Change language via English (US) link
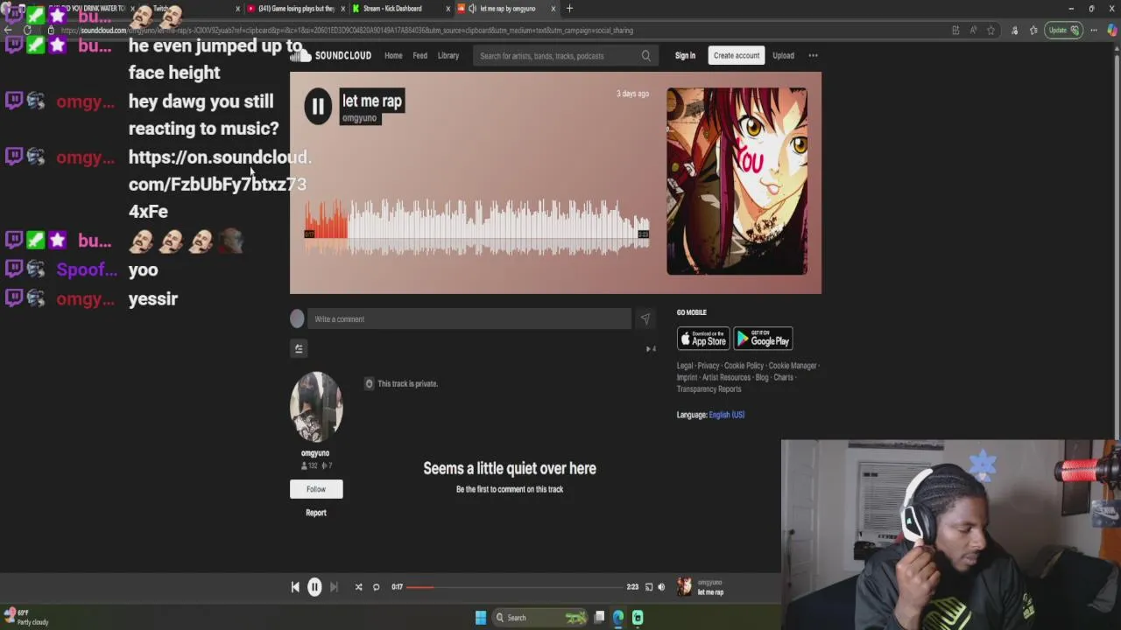This screenshot has height=630, width=1121. tap(727, 415)
